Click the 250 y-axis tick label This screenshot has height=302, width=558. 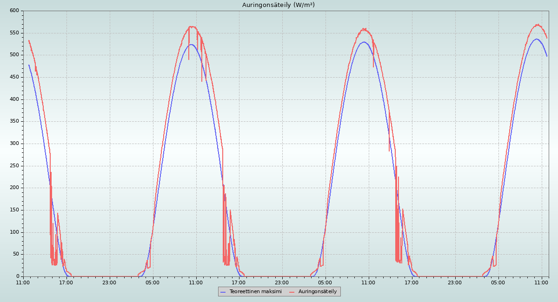point(14,166)
